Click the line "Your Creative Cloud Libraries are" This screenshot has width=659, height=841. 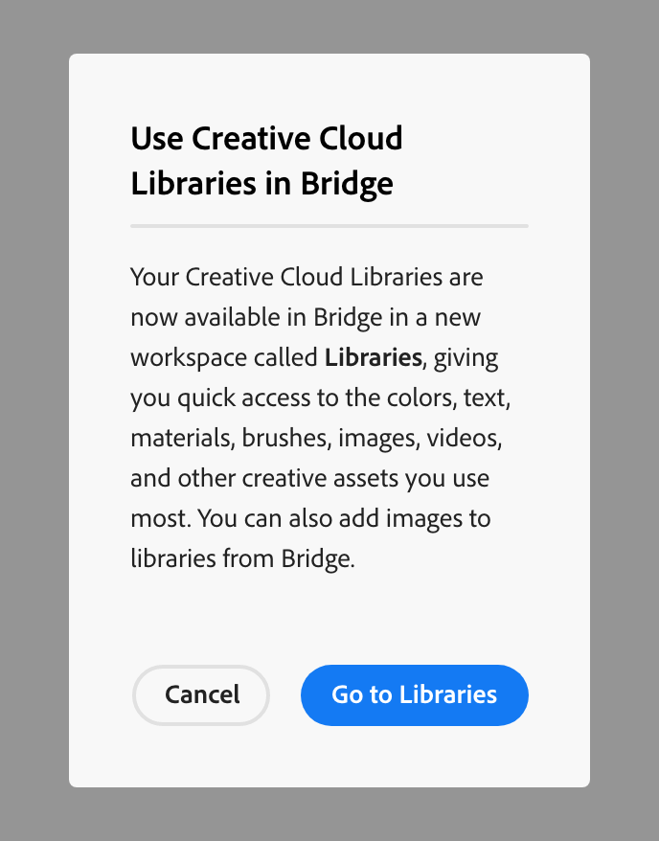(307, 278)
